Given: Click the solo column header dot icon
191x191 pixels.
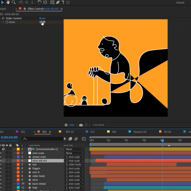Looking at the screenshot, I should click(7, 145).
